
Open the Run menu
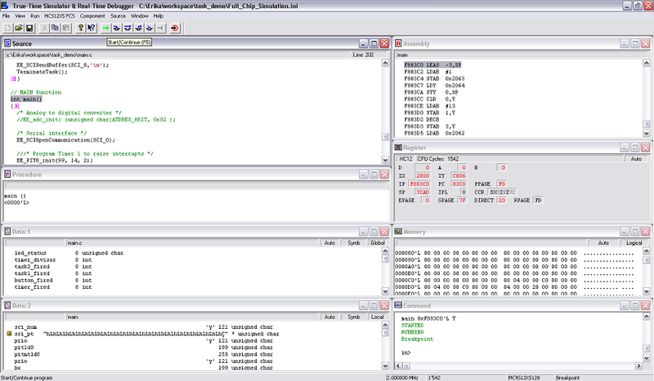pos(34,16)
